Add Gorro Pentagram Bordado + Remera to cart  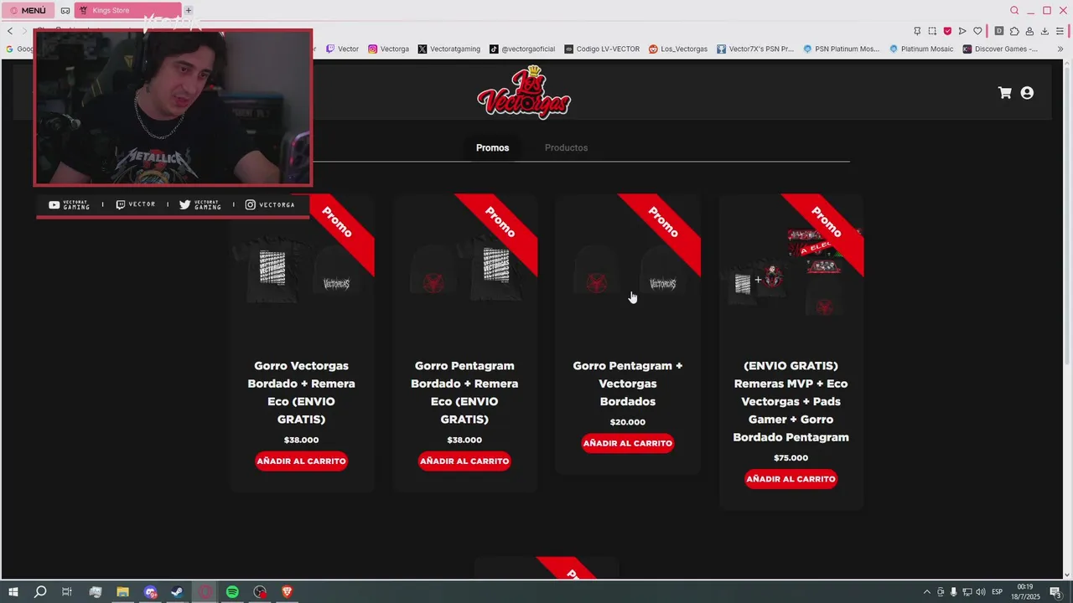[x=464, y=461]
